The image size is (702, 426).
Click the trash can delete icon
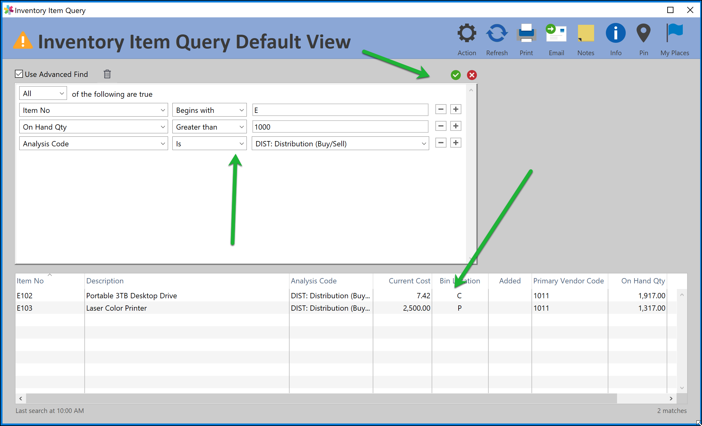click(x=107, y=74)
